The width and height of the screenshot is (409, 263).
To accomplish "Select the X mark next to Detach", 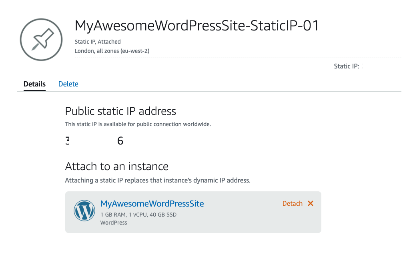I will (x=311, y=203).
